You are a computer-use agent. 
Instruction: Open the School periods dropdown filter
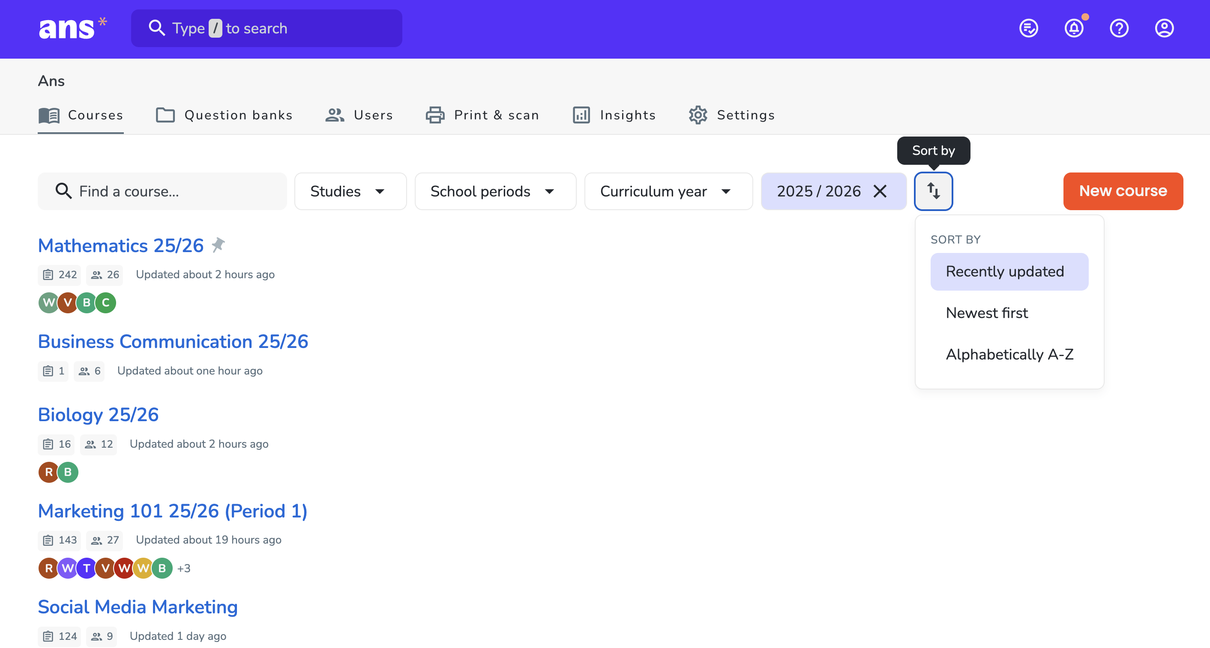tap(495, 191)
